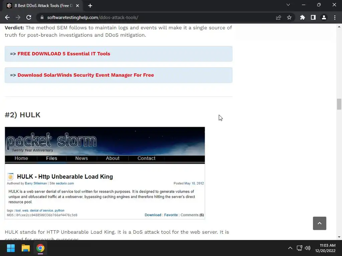
Task: Close the DDoS Attack Tools tab
Action: coord(77,6)
